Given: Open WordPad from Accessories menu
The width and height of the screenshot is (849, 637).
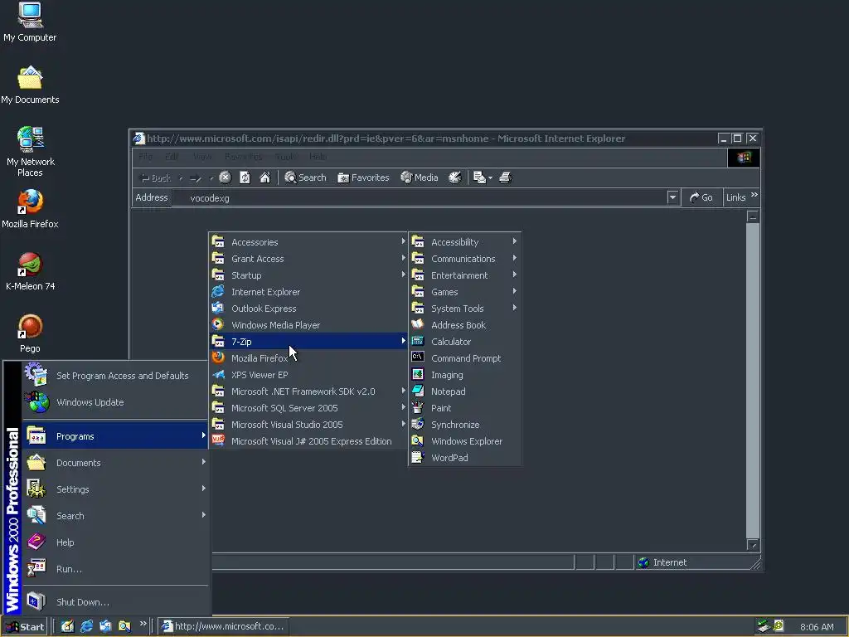Looking at the screenshot, I should point(465,458).
